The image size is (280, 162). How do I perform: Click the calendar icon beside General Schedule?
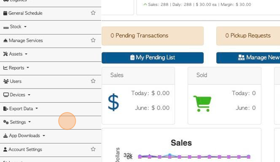[x=5, y=13]
